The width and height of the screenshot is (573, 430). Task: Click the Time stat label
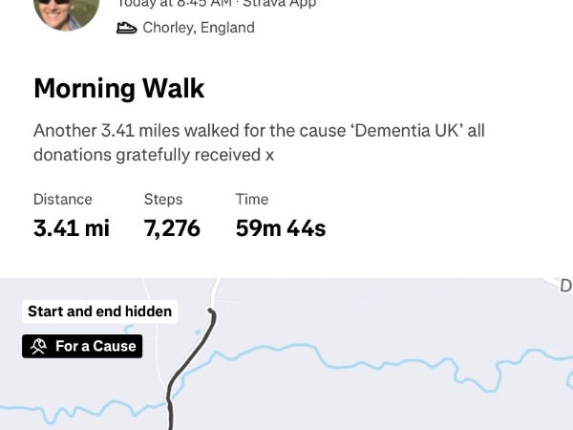[x=252, y=199]
